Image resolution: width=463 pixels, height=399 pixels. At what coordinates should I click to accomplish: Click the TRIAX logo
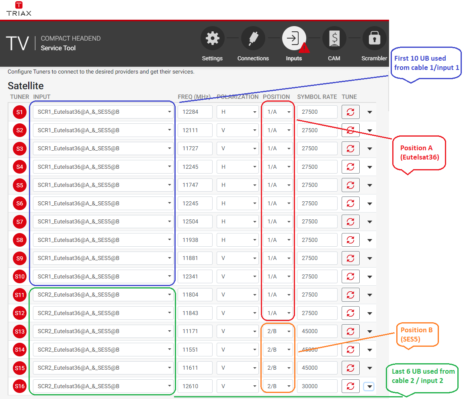click(19, 9)
